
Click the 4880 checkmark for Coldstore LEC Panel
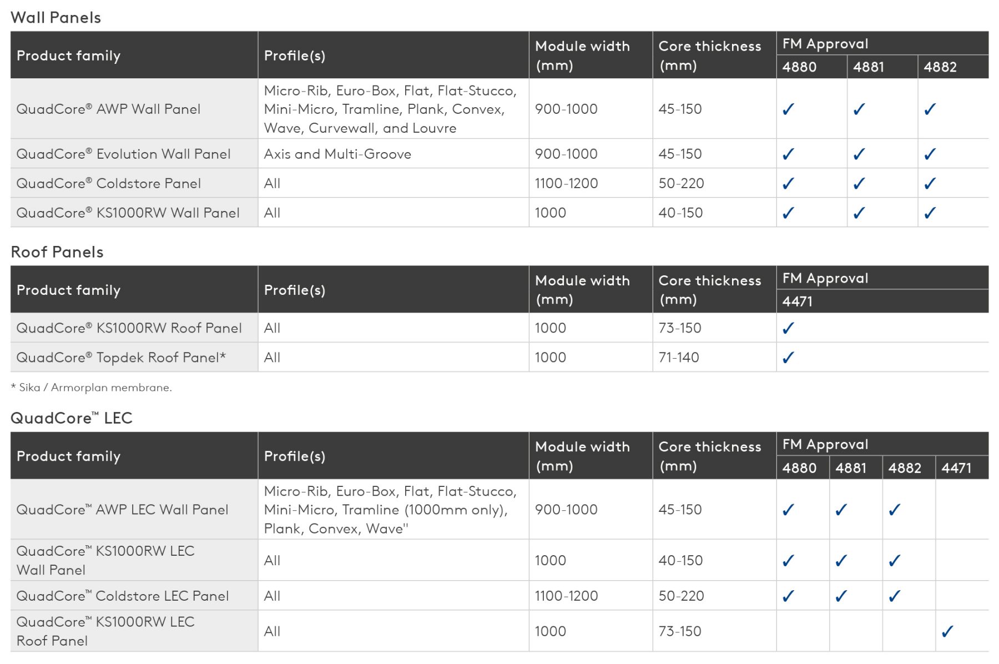pyautogui.click(x=788, y=596)
